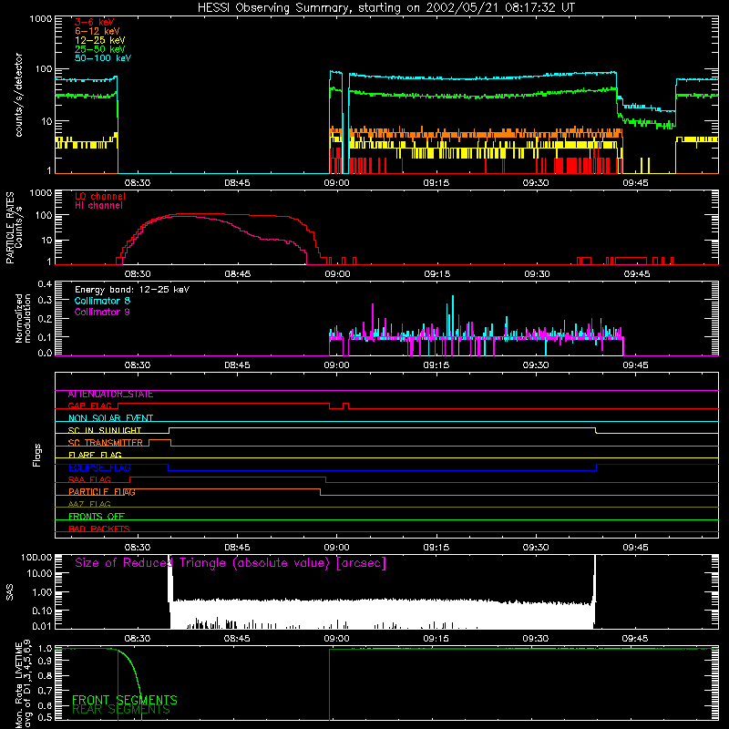Click the 09:15 tick under particle rates panel
The image size is (729, 729).
437,274
